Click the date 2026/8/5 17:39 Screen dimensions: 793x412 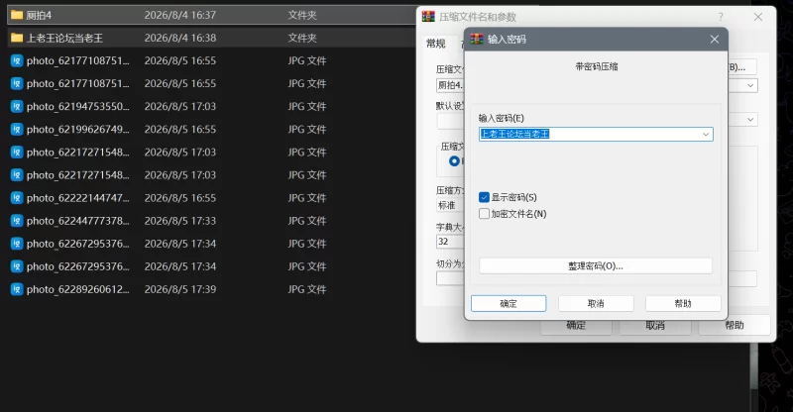[x=180, y=289]
